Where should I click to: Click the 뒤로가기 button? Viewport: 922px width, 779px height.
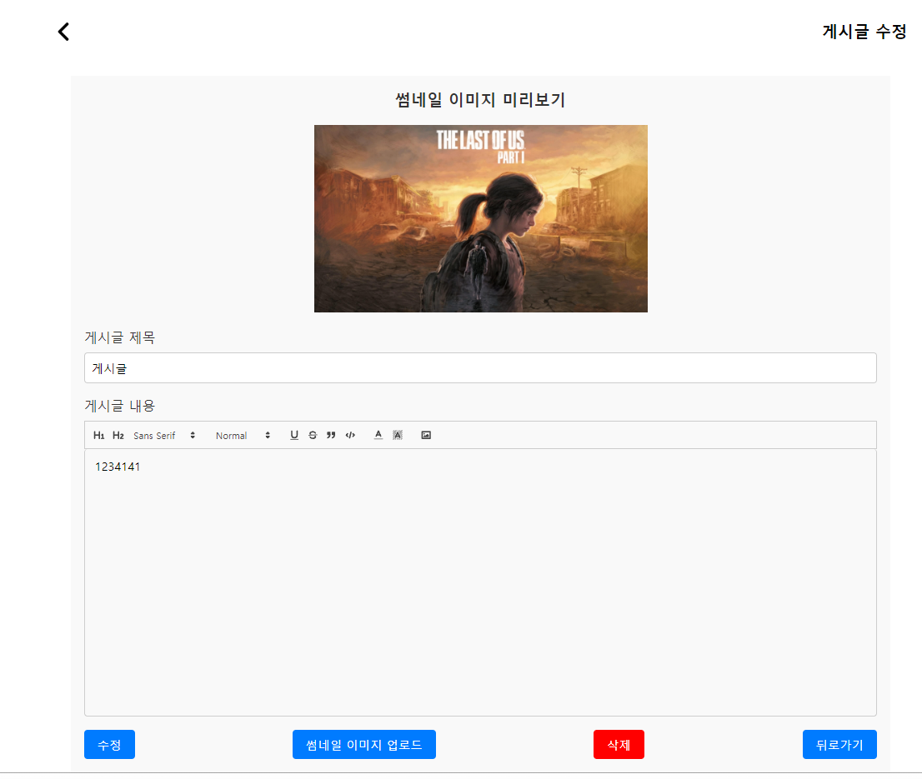[839, 744]
